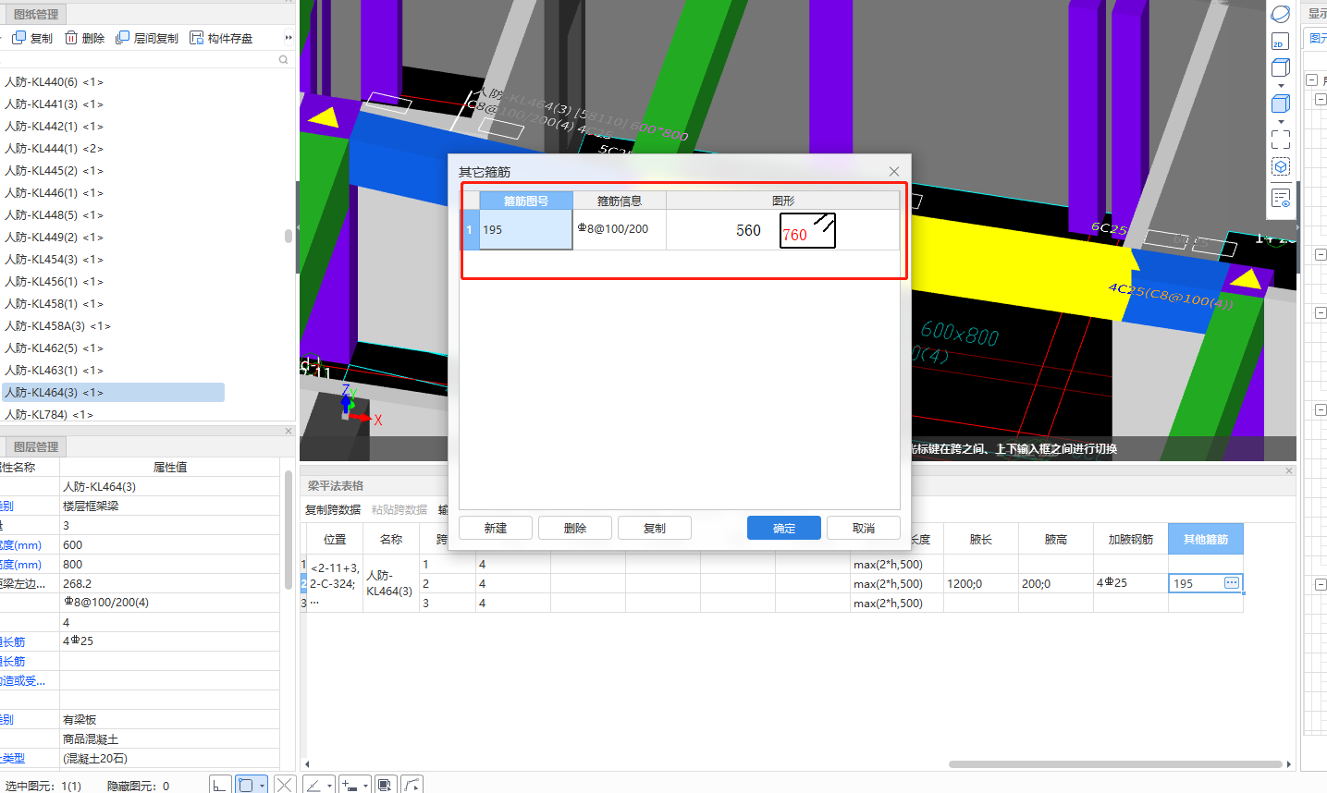Viewport: 1327px width, 793px height.
Task: Select 人防-KL444(1) <2> in list
Action: (x=54, y=149)
